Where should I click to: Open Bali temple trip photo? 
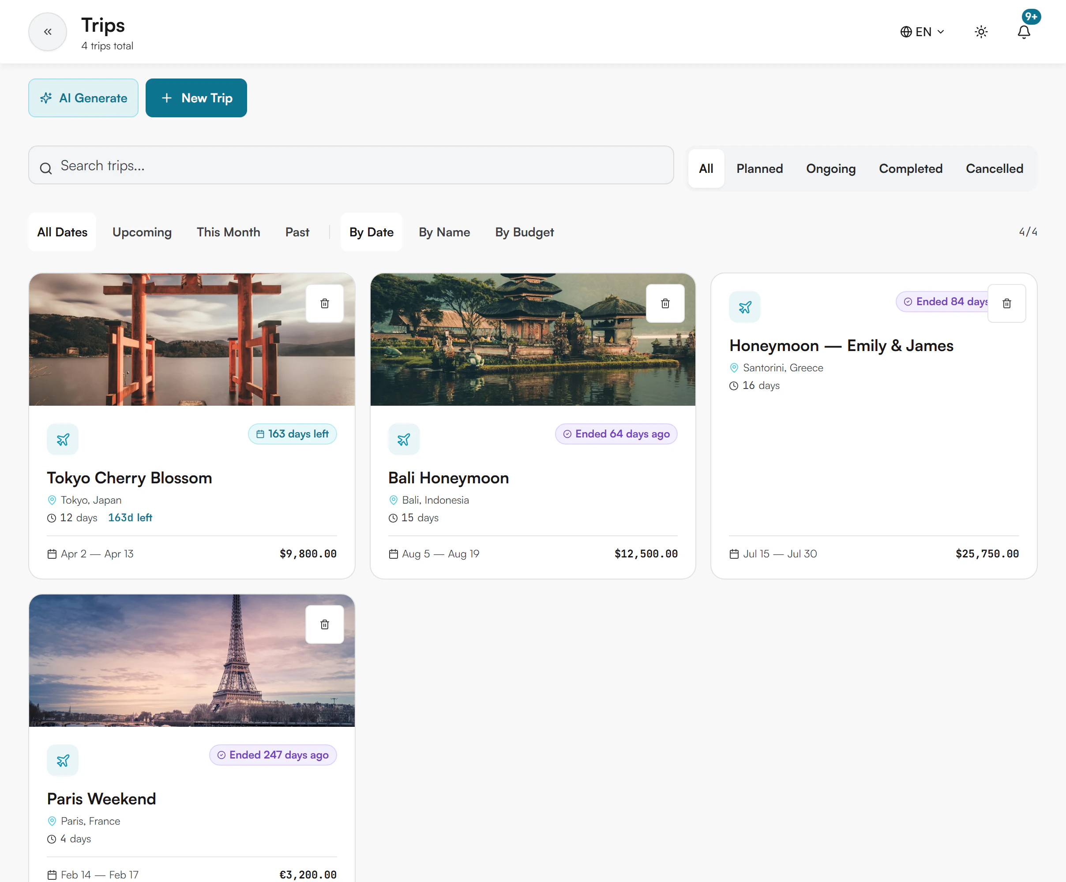pyautogui.click(x=533, y=340)
